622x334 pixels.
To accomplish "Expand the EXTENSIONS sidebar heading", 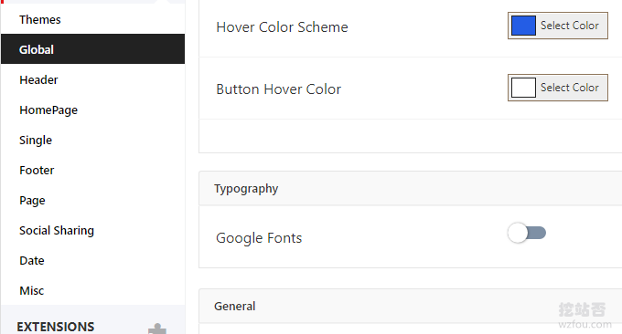I will [x=56, y=327].
